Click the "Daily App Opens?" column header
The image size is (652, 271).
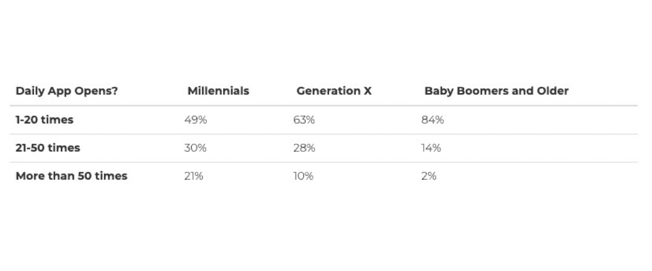point(66,91)
